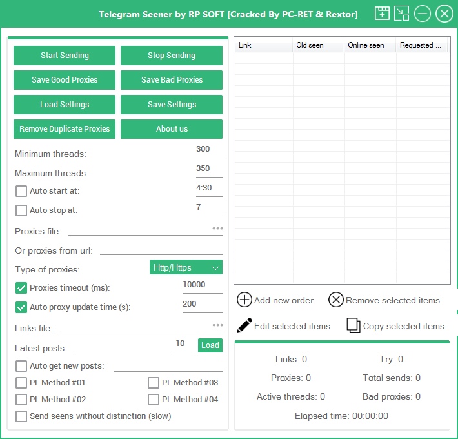Enable Auto get new posts checkbox
Image resolution: width=458 pixels, height=439 pixels.
(x=21, y=366)
